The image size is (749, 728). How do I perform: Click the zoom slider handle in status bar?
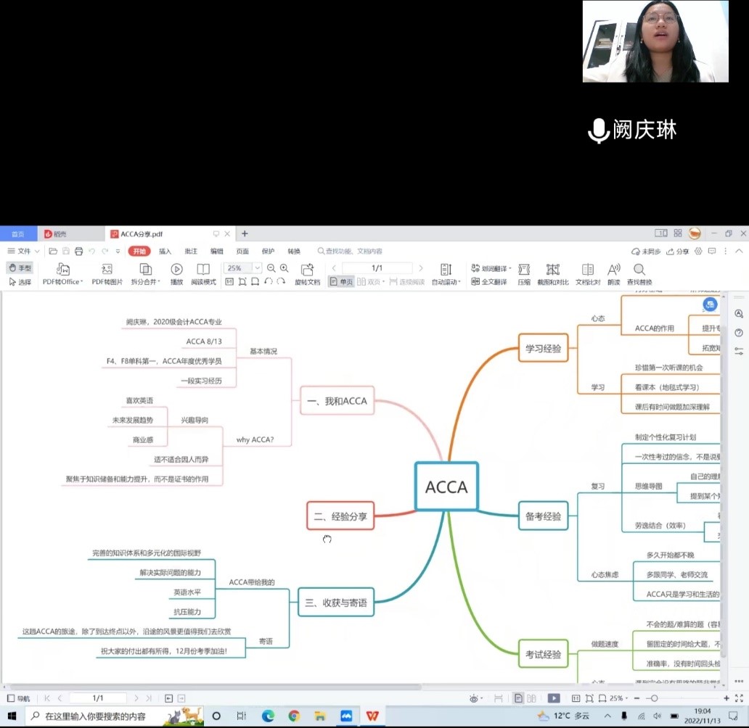[x=655, y=698]
